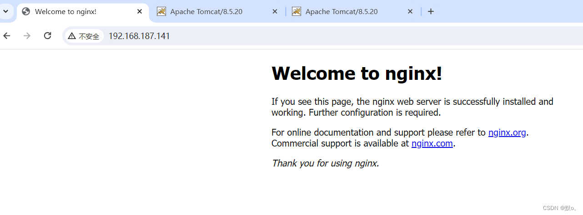The height and width of the screenshot is (215, 583).
Task: Click the text Thank you for using nginx.
Action: tap(325, 163)
